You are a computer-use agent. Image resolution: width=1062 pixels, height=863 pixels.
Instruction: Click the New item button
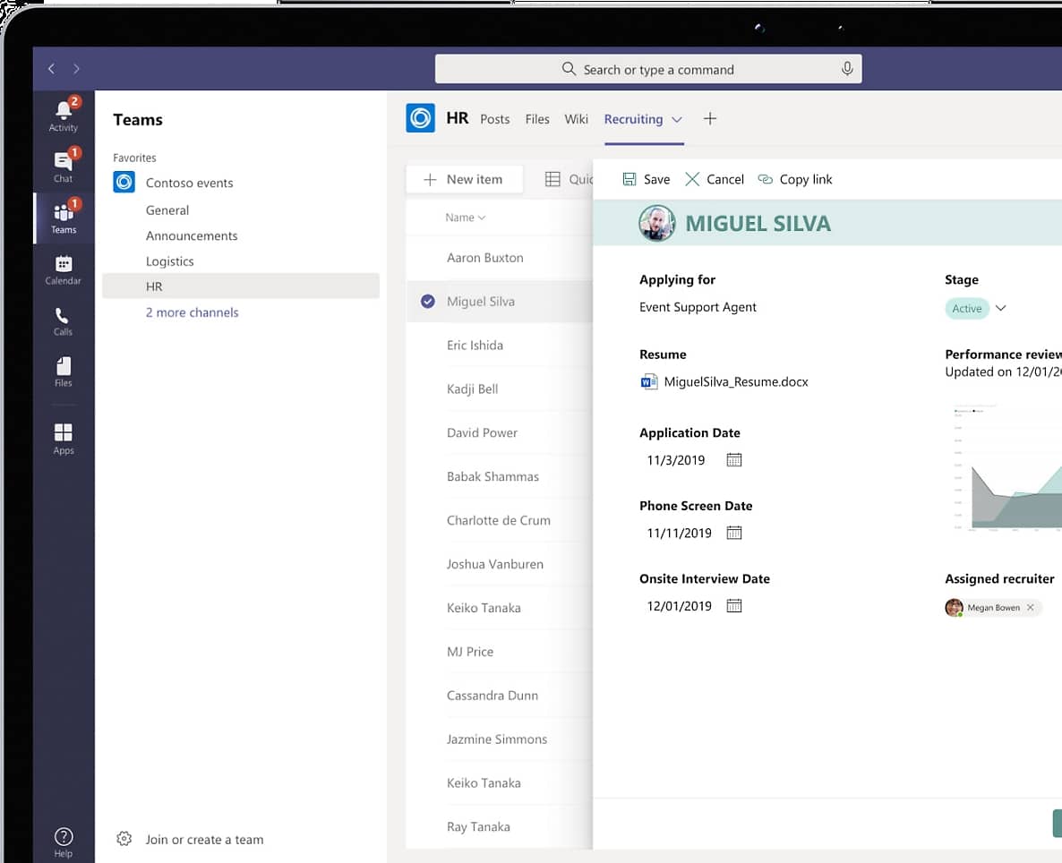(463, 179)
